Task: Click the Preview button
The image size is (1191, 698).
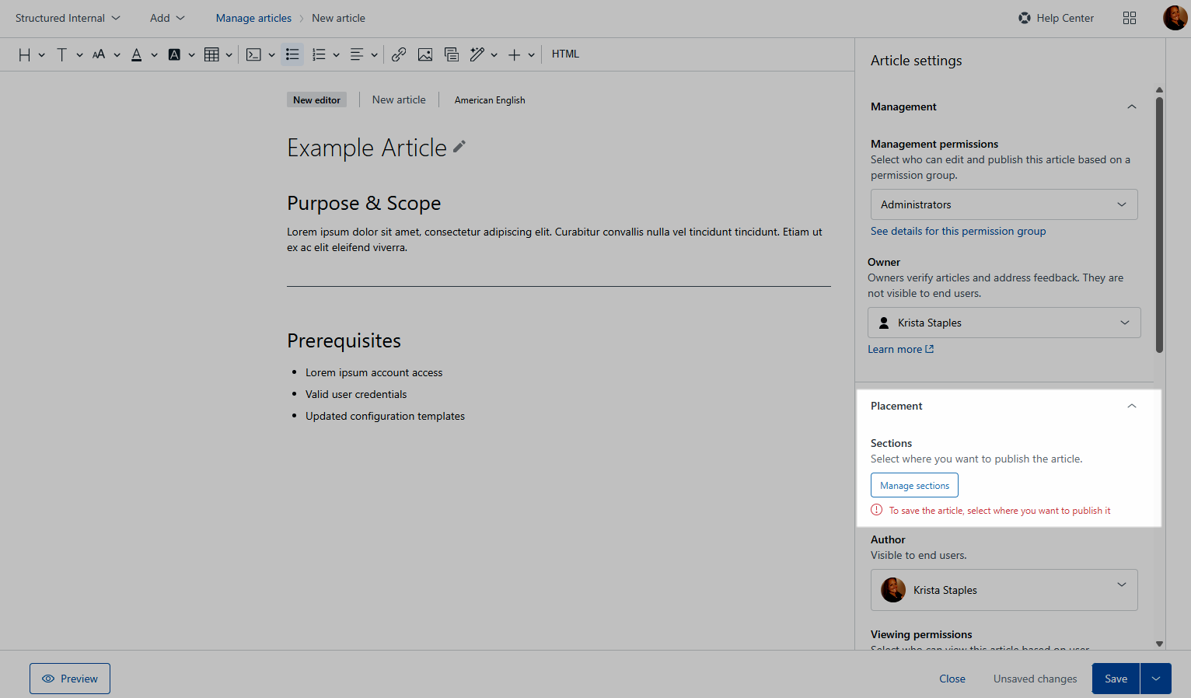Action: (x=70, y=679)
